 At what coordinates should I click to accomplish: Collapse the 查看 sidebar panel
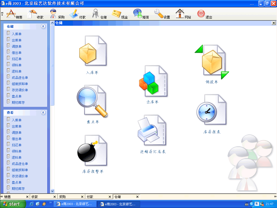[x=43, y=113]
